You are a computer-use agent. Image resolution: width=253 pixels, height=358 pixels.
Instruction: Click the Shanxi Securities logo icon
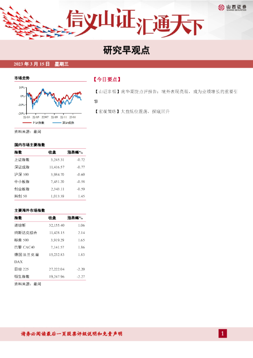[221, 8]
